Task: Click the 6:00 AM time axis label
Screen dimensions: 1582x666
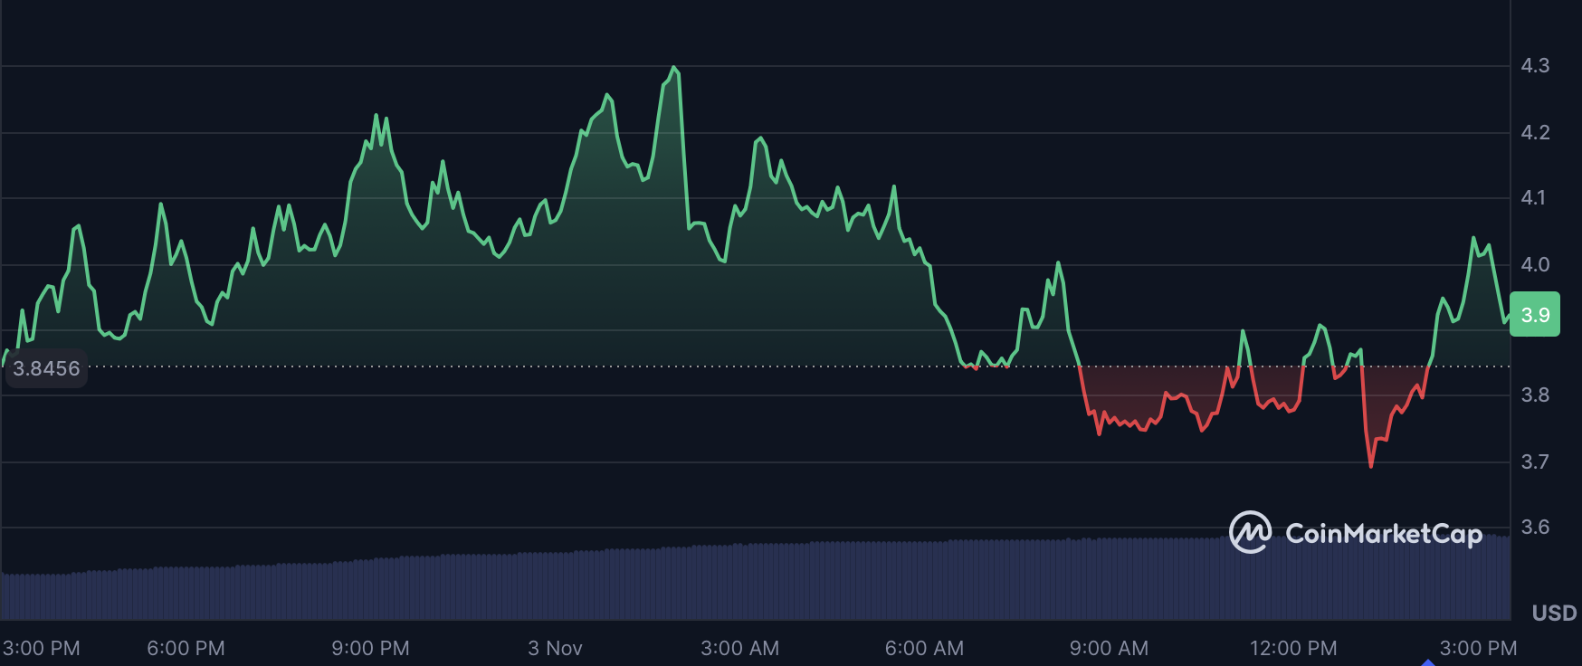Action: (924, 648)
